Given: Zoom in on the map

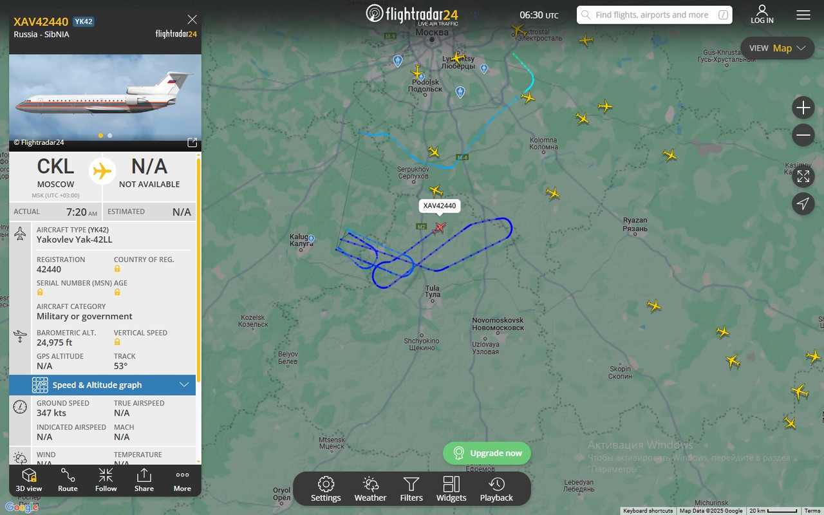Looking at the screenshot, I should pos(803,108).
